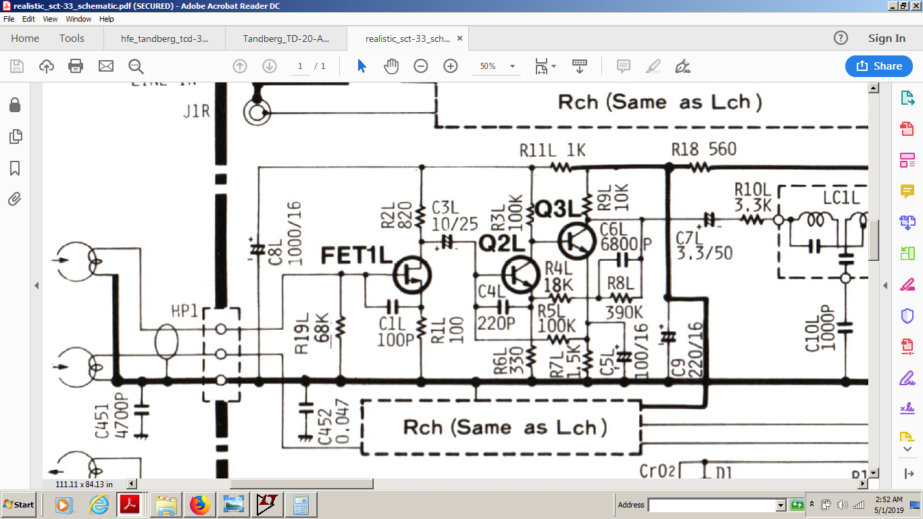
Task: Open the security lock panel
Action: pyautogui.click(x=15, y=105)
